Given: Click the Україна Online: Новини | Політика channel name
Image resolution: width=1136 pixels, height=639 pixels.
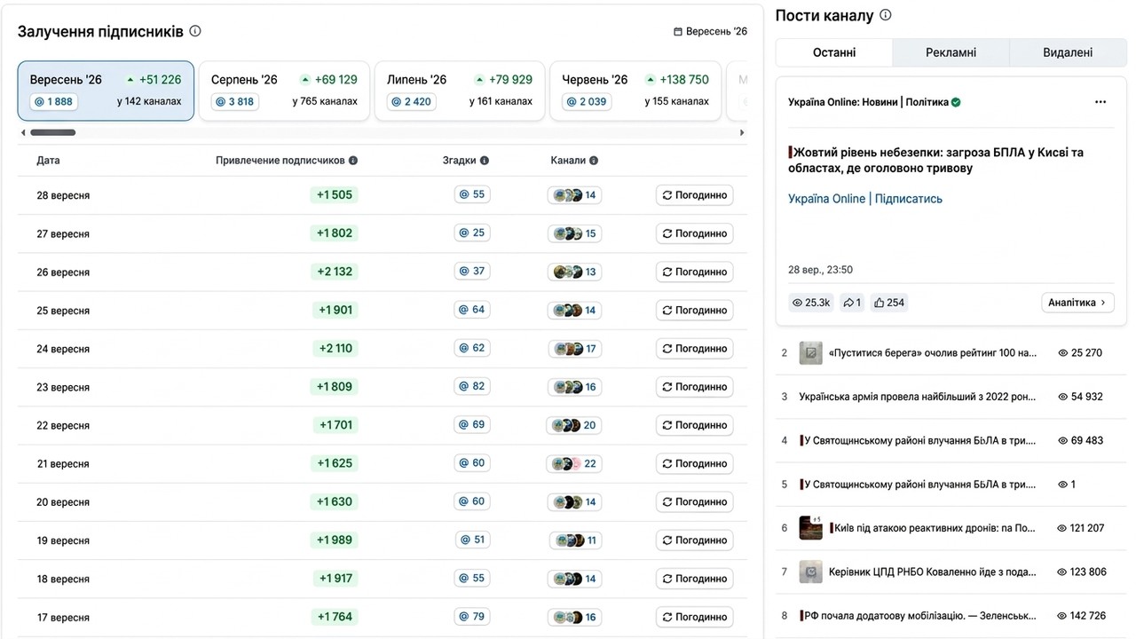Looking at the screenshot, I should click(868, 102).
